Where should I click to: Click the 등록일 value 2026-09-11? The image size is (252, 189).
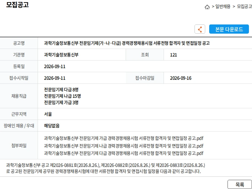click(55, 67)
